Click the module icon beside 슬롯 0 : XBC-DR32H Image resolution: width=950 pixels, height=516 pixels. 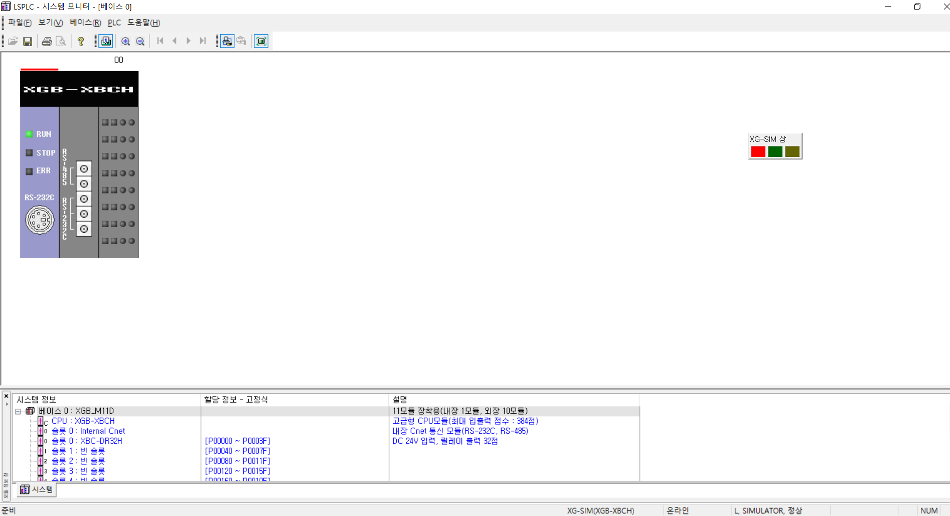(x=43, y=441)
